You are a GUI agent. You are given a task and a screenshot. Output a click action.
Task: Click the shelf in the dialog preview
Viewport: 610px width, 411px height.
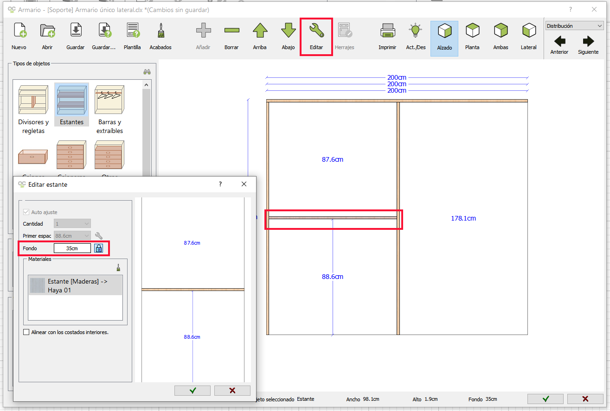click(193, 290)
